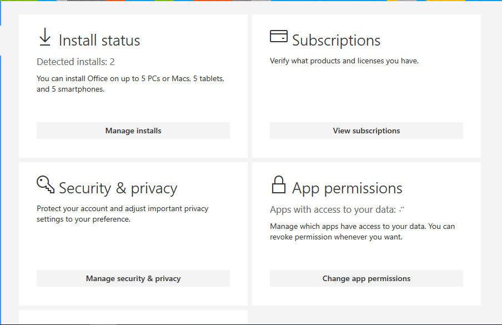Click the credit card icon beside Subscriptions
Screen dimensions: 502x325
(279, 36)
